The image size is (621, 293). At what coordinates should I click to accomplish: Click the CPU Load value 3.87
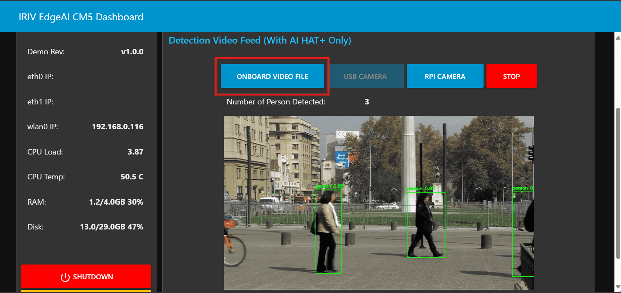pyautogui.click(x=135, y=152)
